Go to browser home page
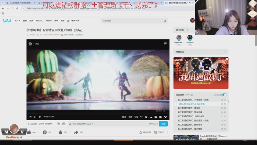This screenshot has width=257, height=145. 17,8
